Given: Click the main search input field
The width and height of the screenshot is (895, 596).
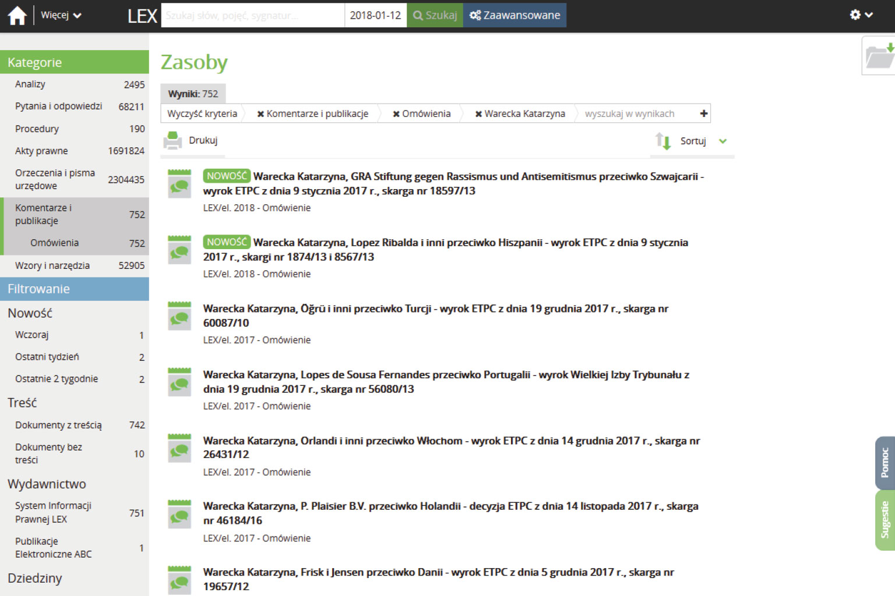Looking at the screenshot, I should pyautogui.click(x=252, y=16).
